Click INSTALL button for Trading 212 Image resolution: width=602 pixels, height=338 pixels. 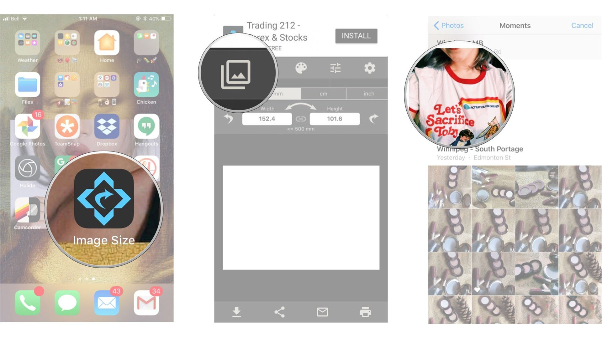356,35
